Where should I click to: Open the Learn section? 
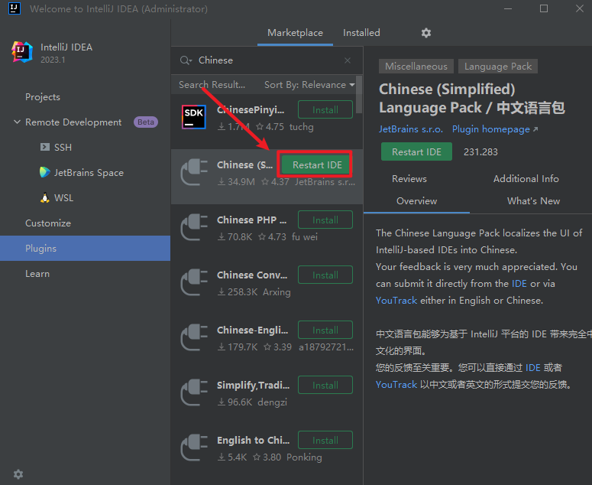[37, 274]
